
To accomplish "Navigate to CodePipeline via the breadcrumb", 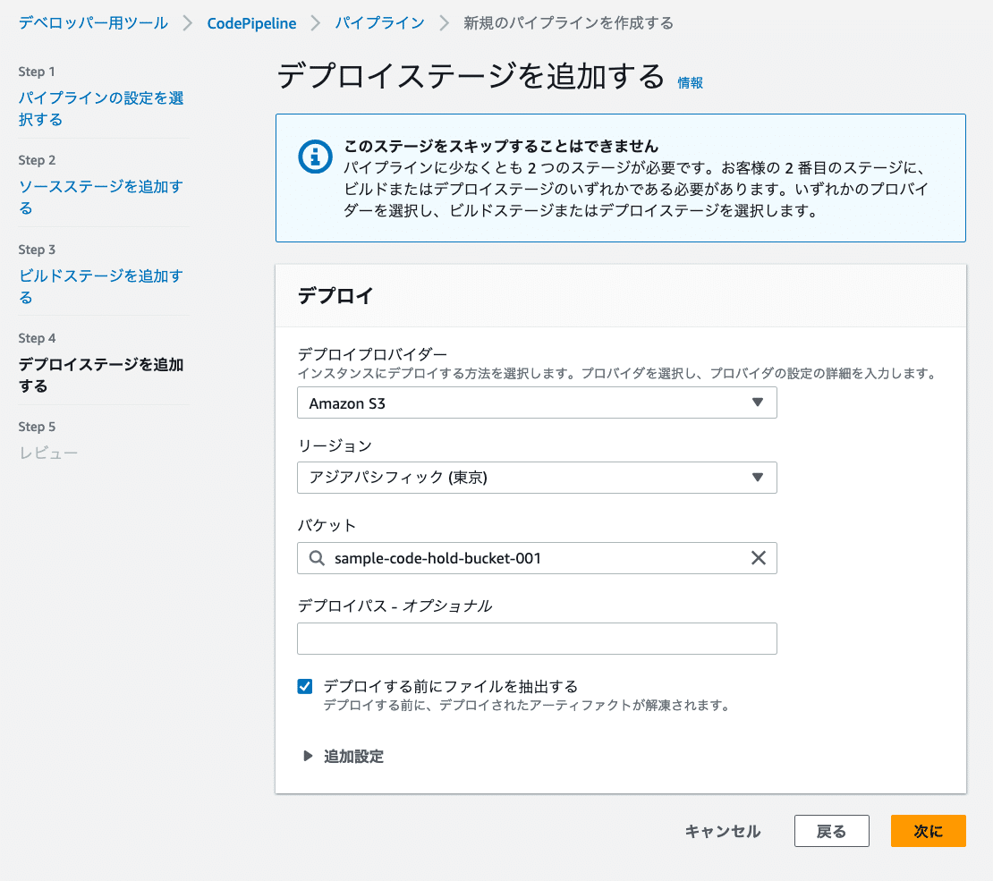I will click(251, 22).
